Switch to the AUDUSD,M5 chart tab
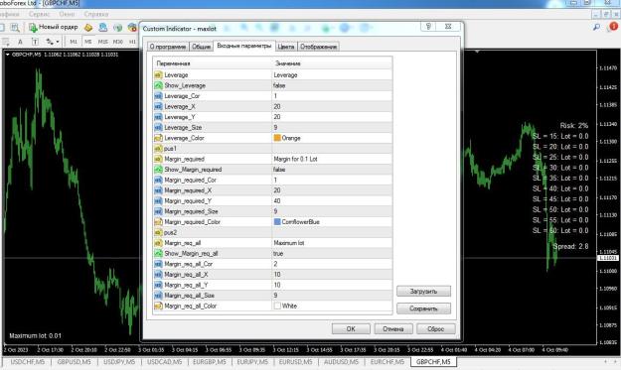 click(341, 362)
